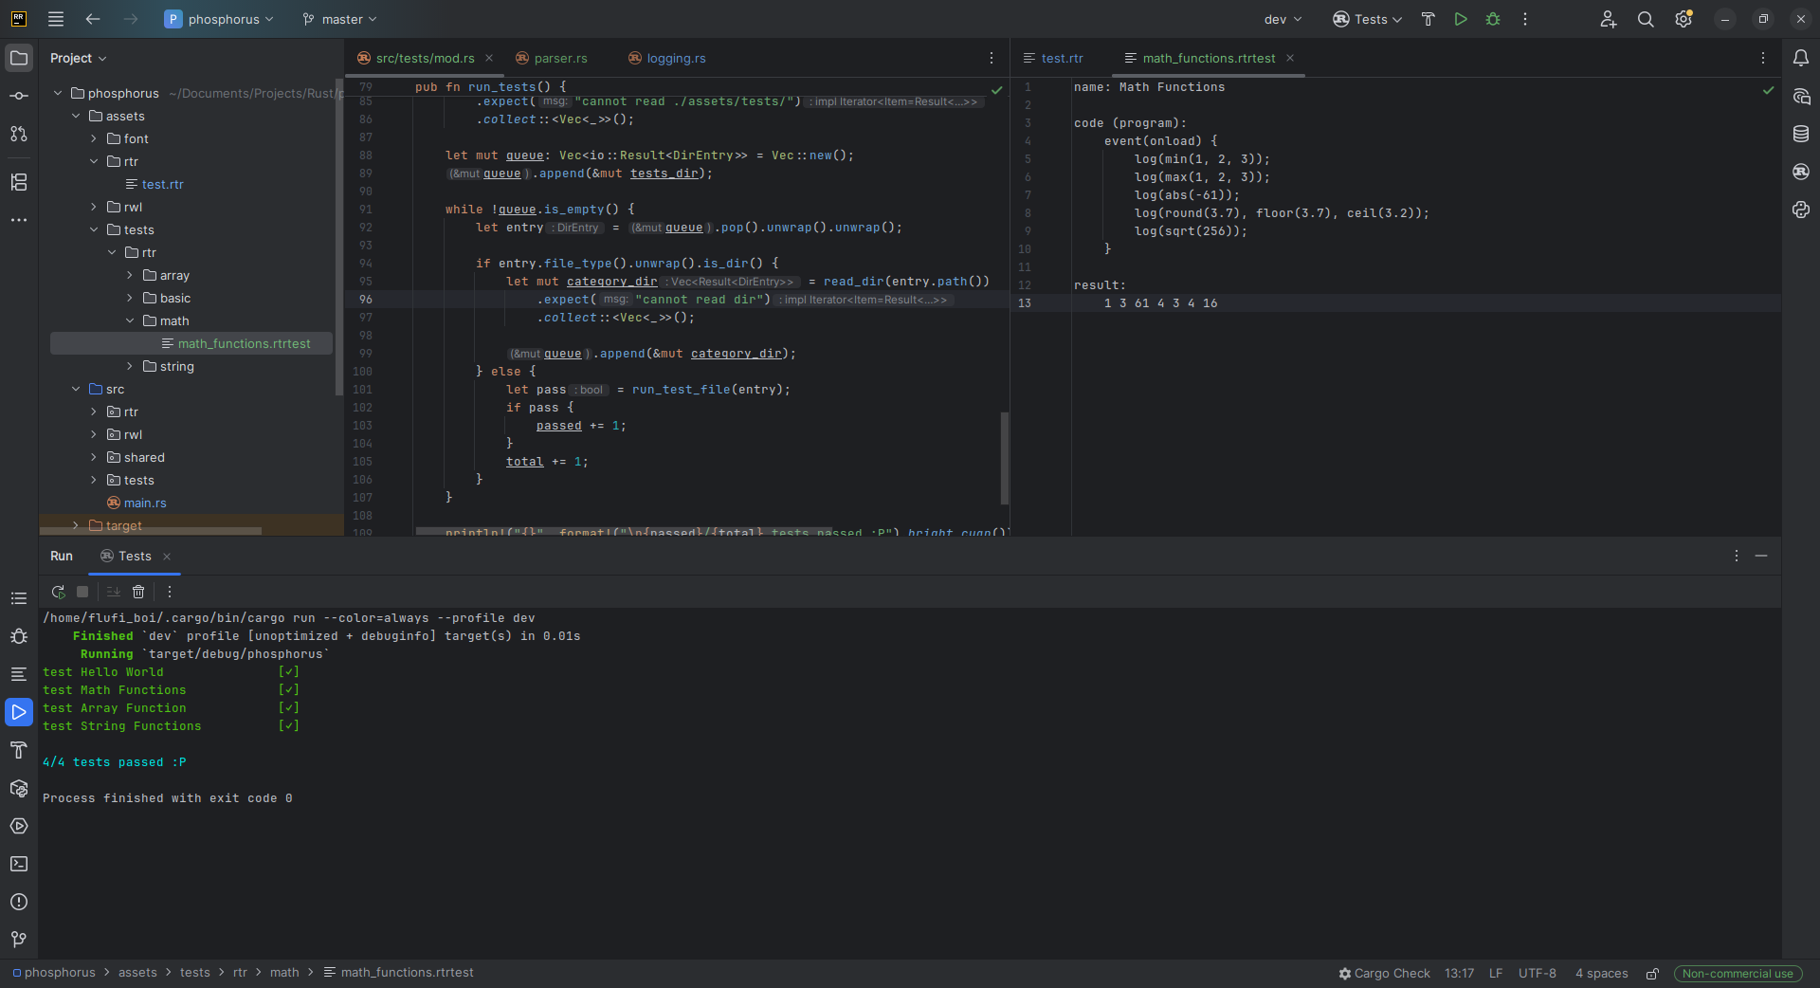Viewport: 1820px width, 988px height.
Task: Open the Git tool window
Action: coord(19,940)
